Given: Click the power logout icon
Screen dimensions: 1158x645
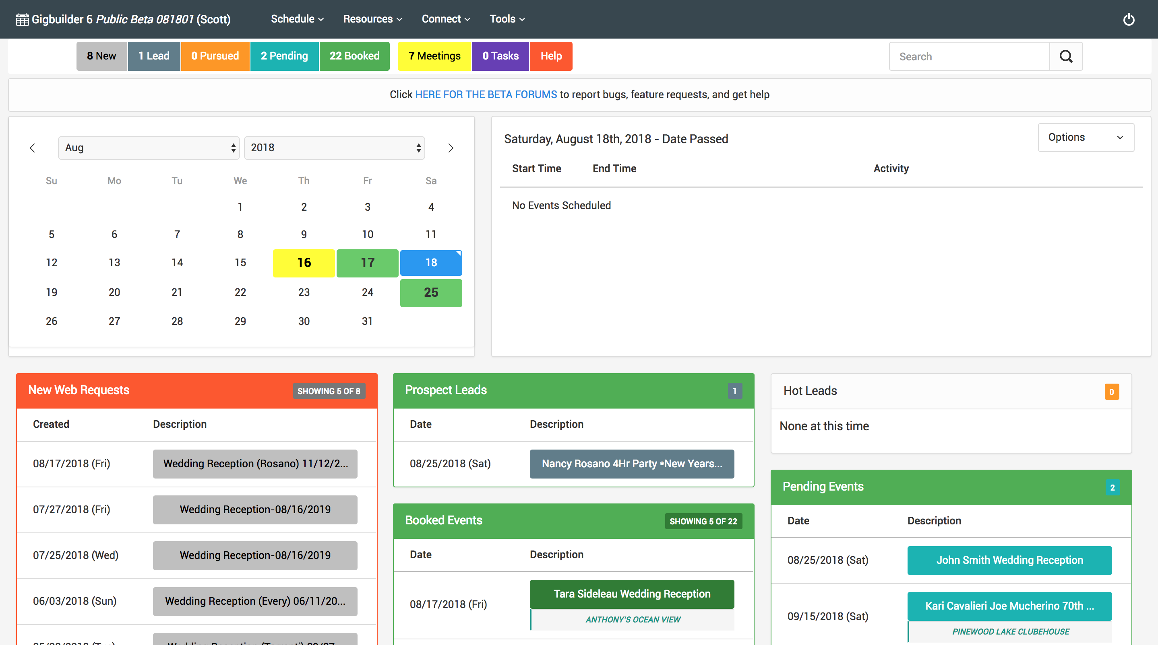Looking at the screenshot, I should 1128,19.
